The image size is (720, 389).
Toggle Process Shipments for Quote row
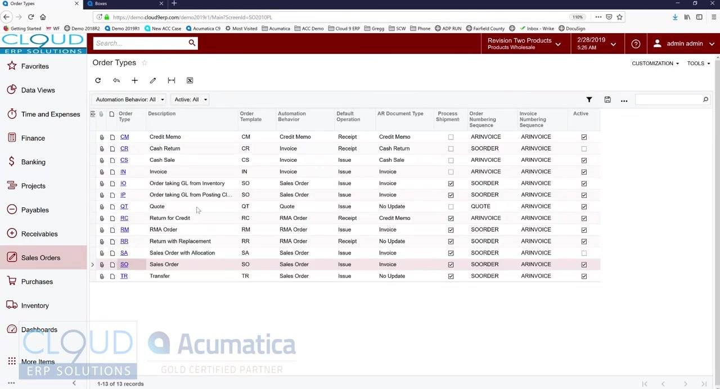click(x=451, y=207)
